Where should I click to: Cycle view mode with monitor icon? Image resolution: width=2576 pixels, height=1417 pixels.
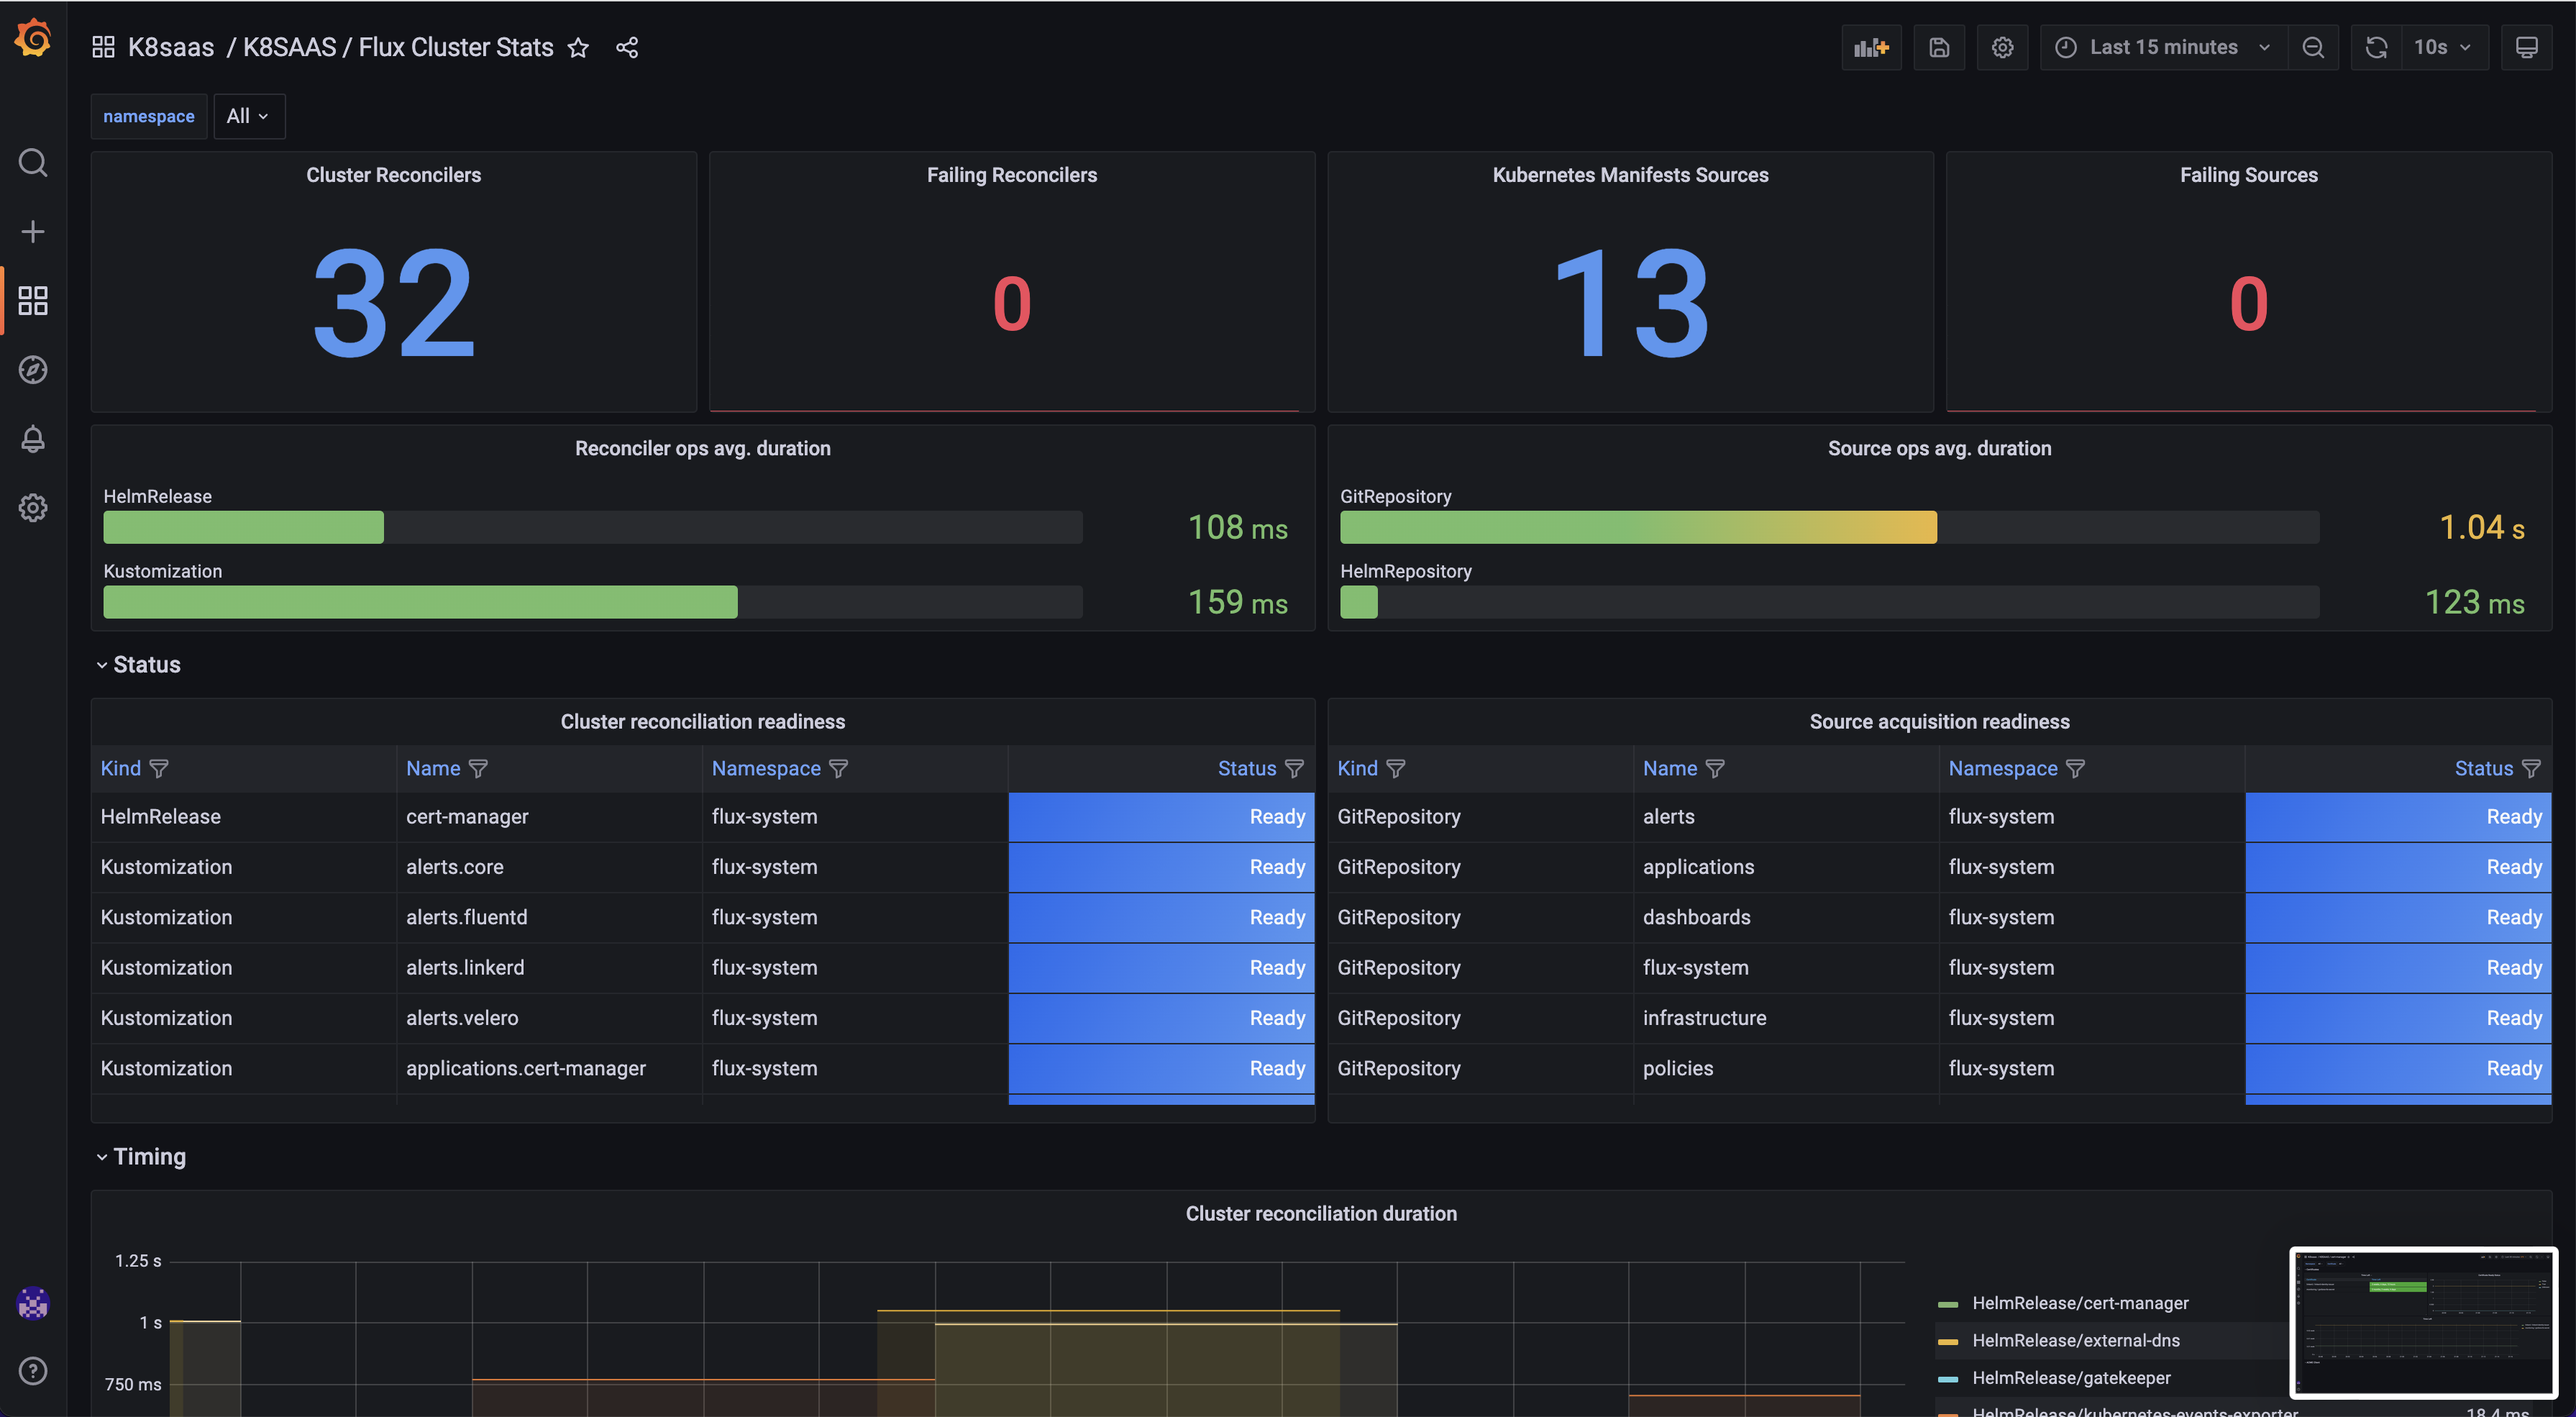click(x=2526, y=47)
